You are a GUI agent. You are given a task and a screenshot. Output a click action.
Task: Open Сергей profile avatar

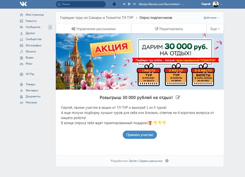click(x=216, y=4)
